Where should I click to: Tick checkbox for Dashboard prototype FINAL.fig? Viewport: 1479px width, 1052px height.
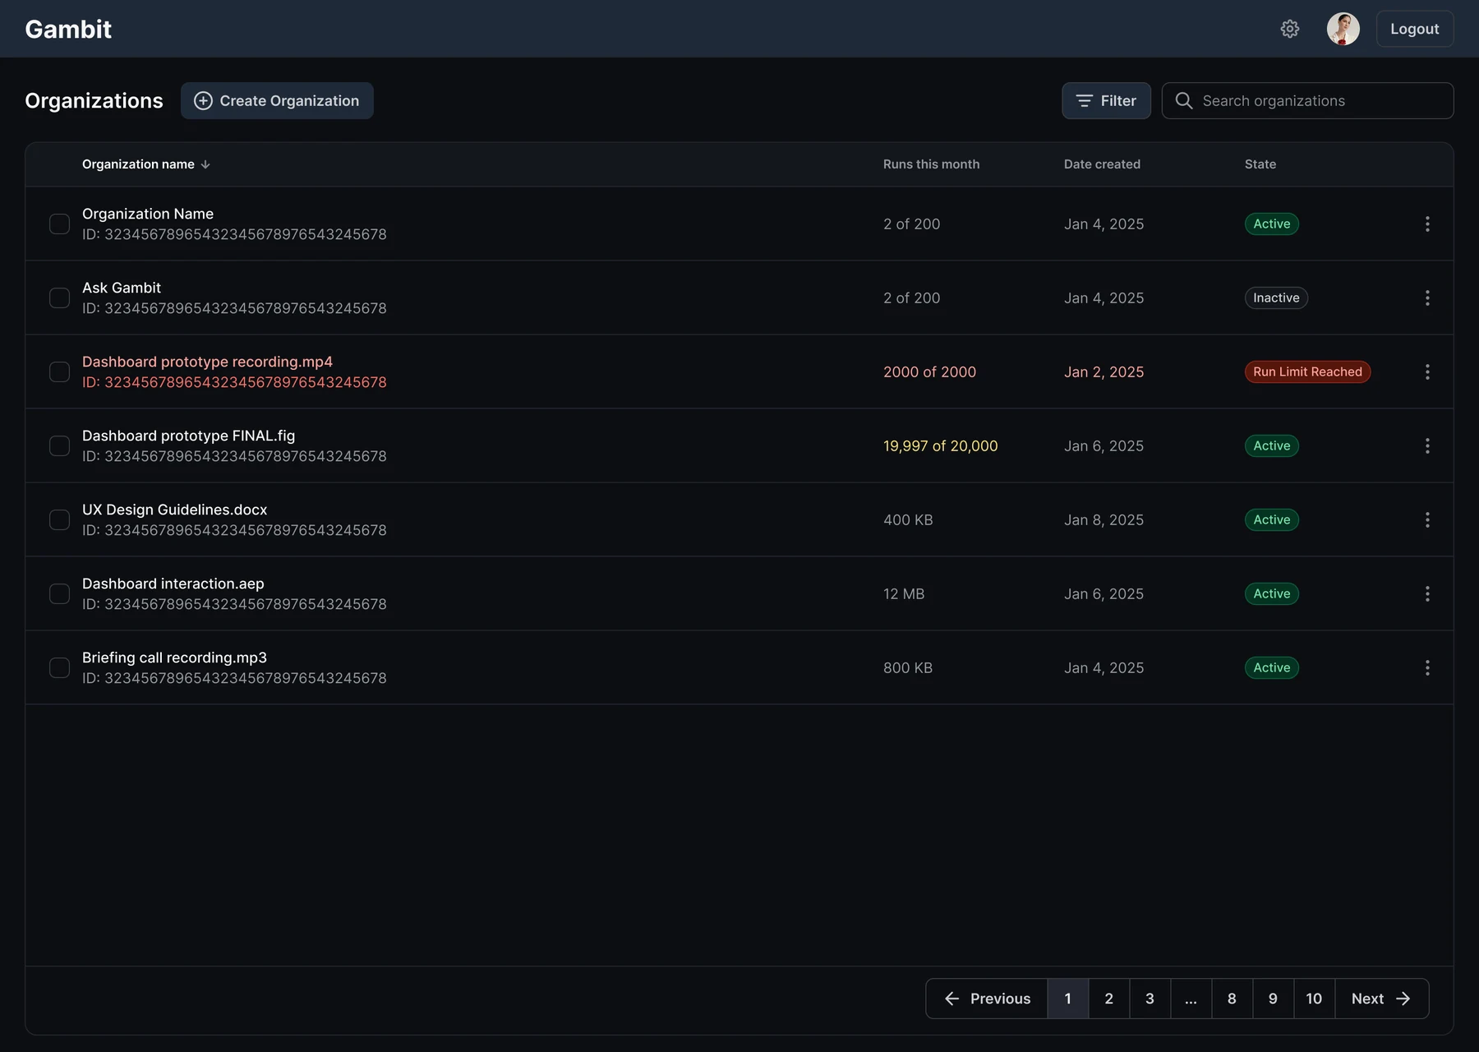(x=59, y=445)
